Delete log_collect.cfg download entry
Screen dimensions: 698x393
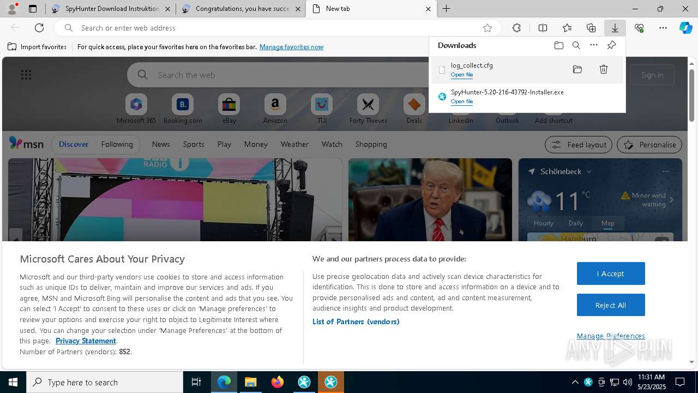[604, 69]
